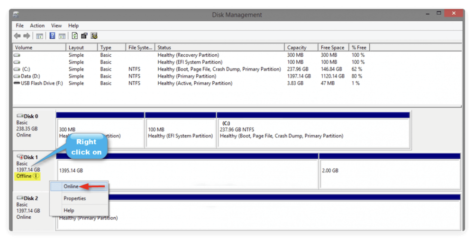Click the Back arrow toolbar icon
474x240 pixels.
click(x=17, y=36)
